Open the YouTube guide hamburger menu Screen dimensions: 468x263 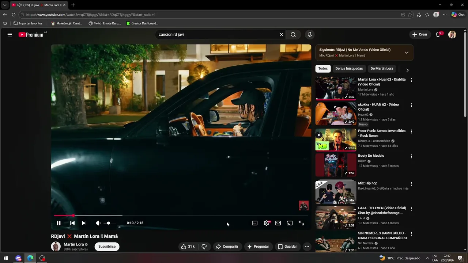coord(10,34)
